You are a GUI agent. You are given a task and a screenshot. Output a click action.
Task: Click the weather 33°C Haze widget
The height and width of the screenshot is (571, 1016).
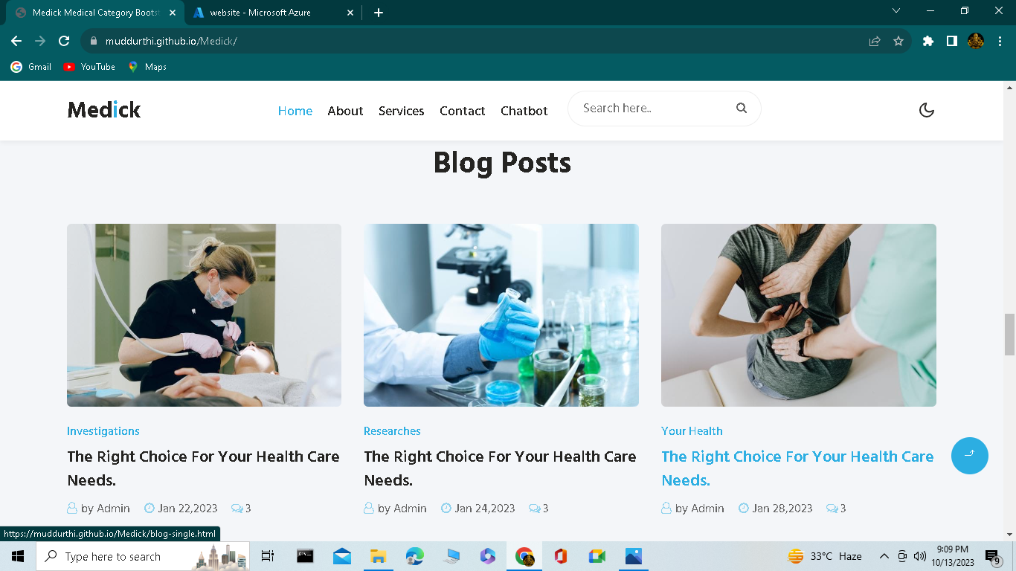point(823,555)
